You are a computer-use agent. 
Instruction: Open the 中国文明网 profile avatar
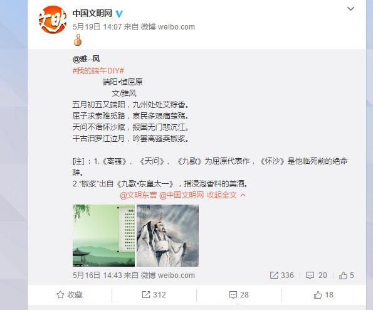pyautogui.click(x=53, y=19)
